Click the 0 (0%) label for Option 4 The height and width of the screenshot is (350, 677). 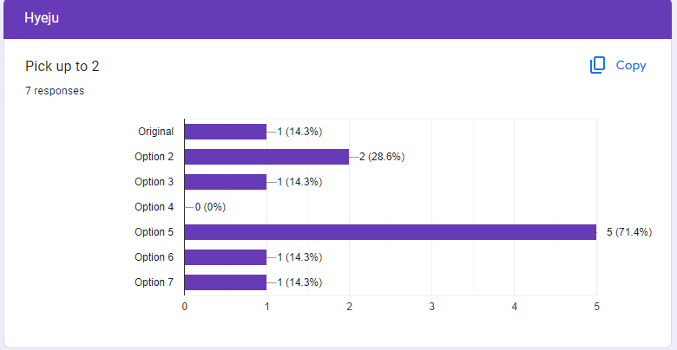210,207
